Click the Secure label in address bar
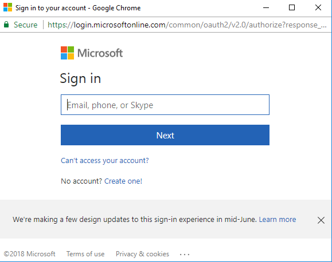Screen dimensions: 332x262 26,25
